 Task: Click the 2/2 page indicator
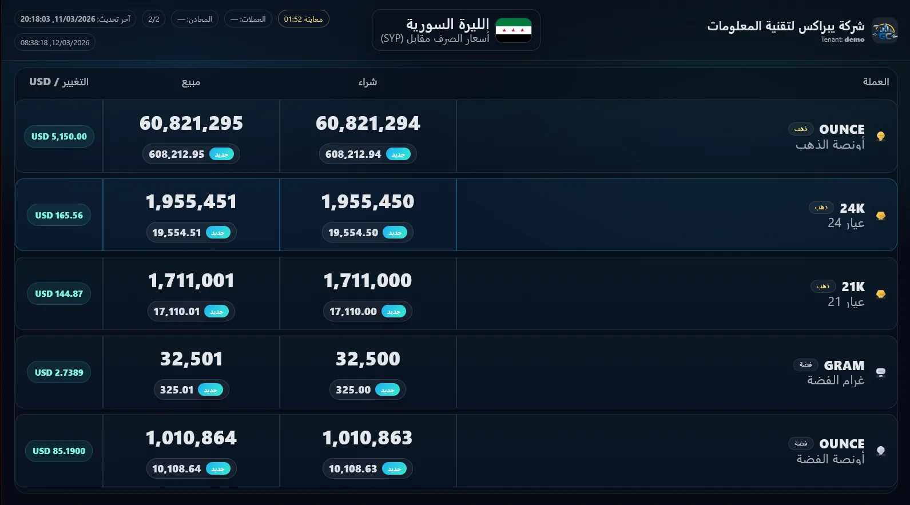153,19
